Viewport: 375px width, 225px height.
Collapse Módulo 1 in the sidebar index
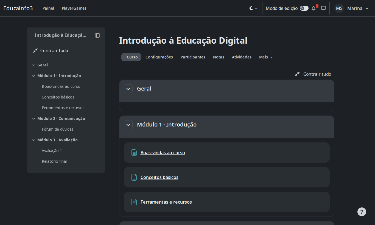[x=34, y=76]
